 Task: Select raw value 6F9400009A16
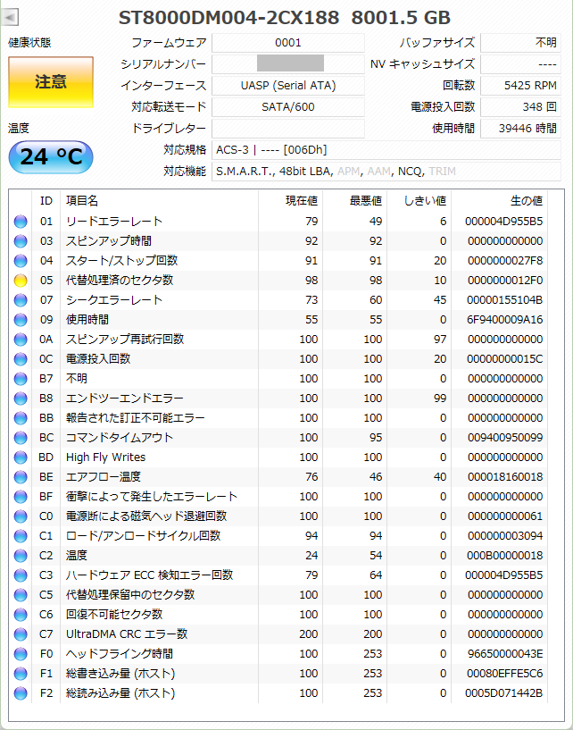click(x=505, y=320)
